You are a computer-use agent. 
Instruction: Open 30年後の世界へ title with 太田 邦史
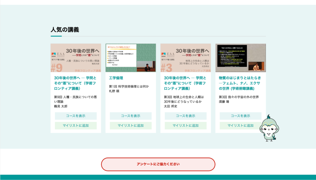[185, 83]
